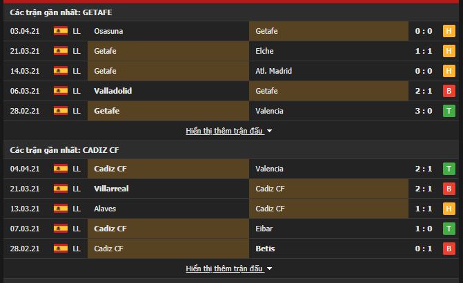Screen dimensions: 463x283
Task: Click the H draw badge for Getafe vs Elche
Action: pos(449,51)
